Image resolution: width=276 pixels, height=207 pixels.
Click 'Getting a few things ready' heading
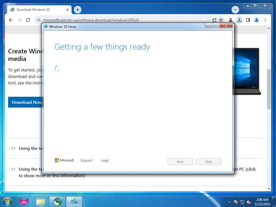click(x=102, y=47)
